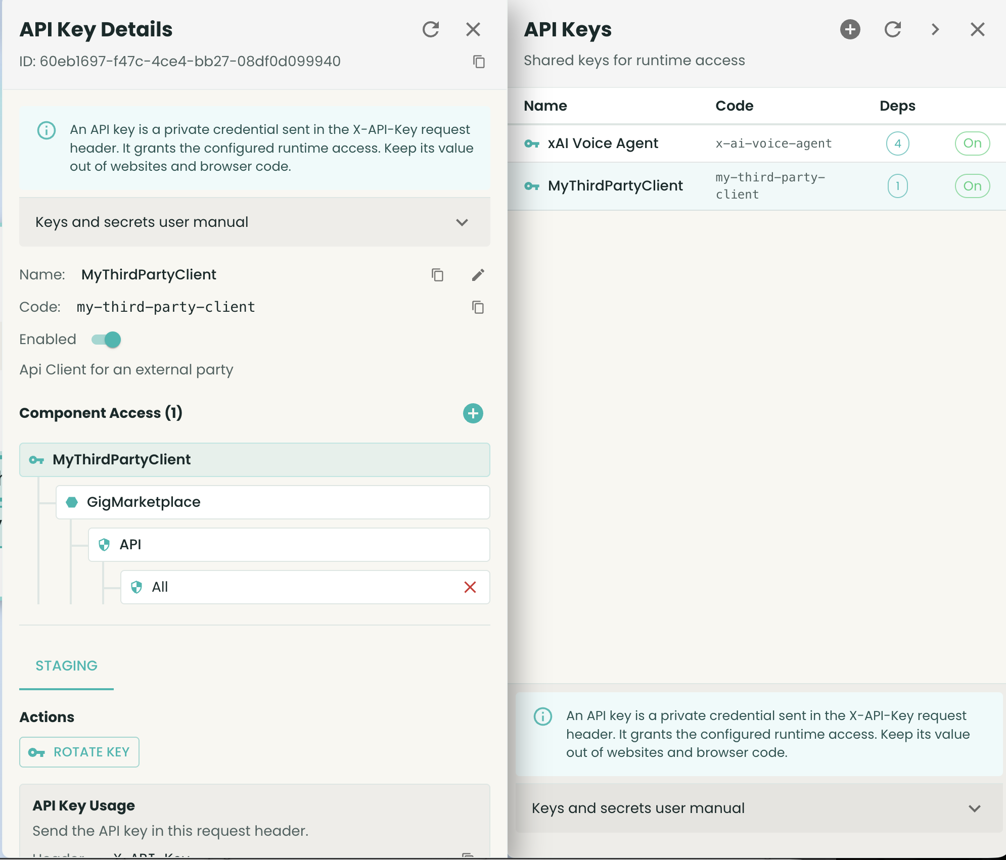Close the API Keys panel
The height and width of the screenshot is (860, 1006).
[x=978, y=29]
